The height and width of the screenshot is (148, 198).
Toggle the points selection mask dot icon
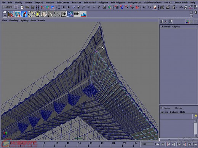[x=69, y=7]
